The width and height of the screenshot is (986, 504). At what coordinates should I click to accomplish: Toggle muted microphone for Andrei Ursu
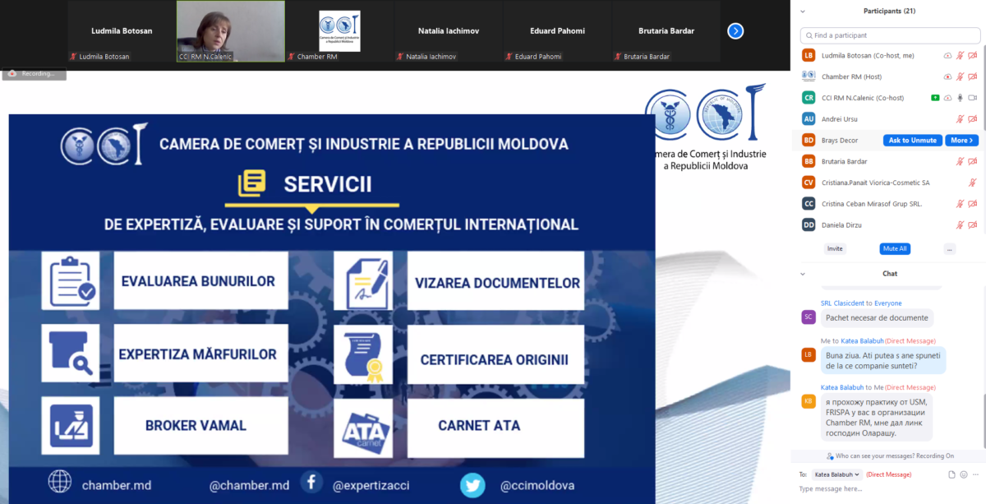[x=960, y=119]
